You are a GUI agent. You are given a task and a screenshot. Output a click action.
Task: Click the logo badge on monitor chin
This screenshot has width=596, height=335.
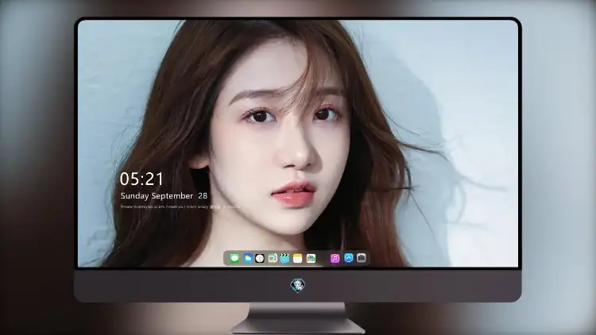[298, 285]
